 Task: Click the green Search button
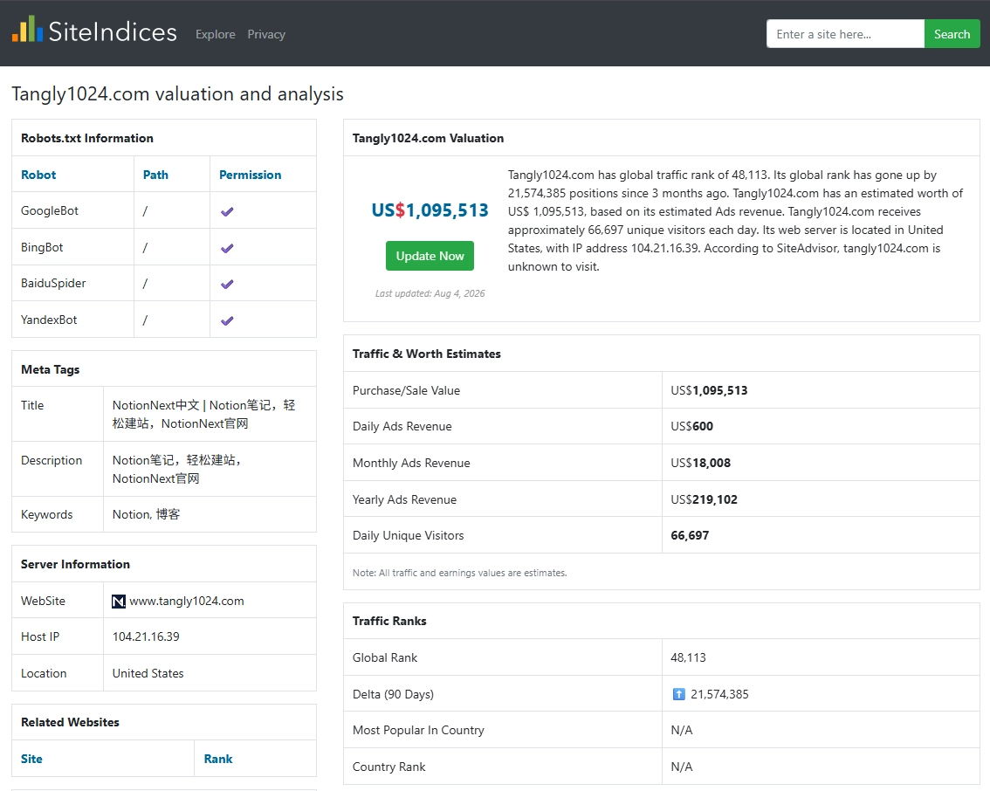click(x=952, y=34)
